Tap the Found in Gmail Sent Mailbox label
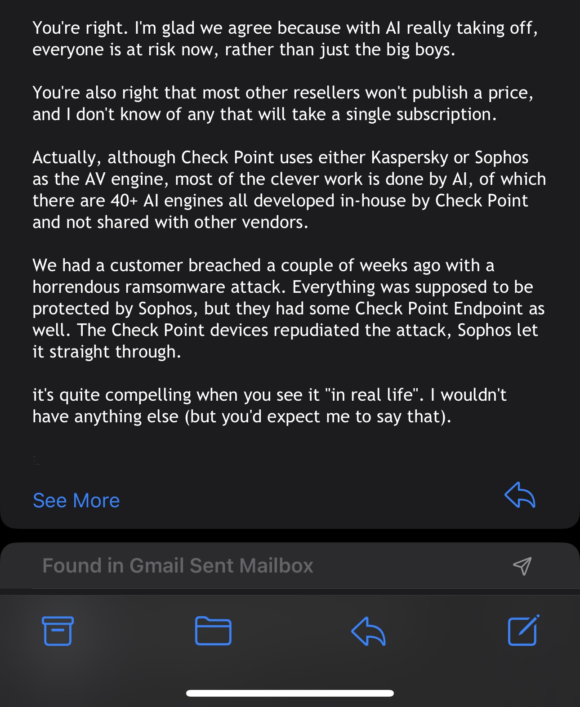Viewport: 580px width, 707px height. 178,566
